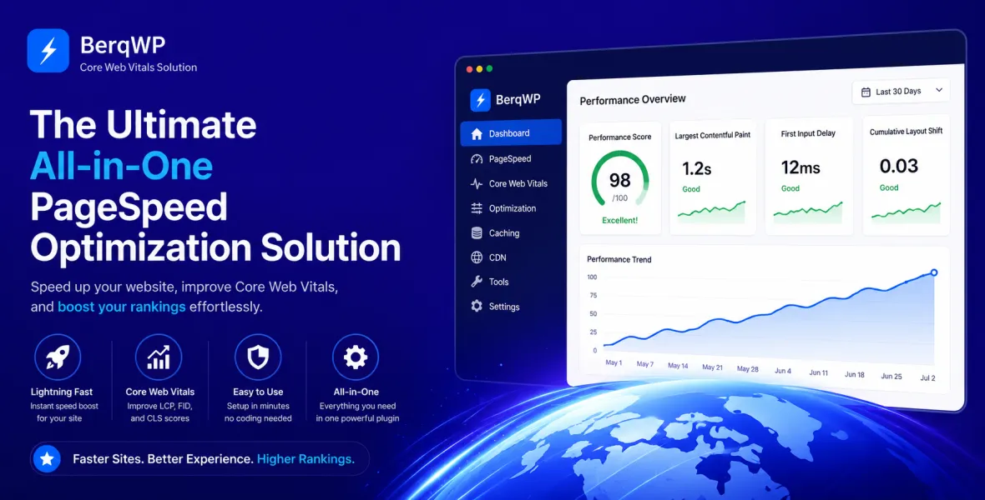Click the 'Jul 2' axis label
This screenshot has height=500, width=985.
point(927,377)
